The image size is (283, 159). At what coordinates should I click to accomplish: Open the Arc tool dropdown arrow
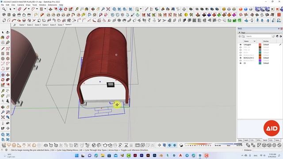[x=37, y=9]
